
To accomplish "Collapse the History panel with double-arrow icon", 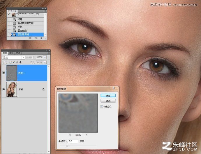I will point(43,8).
